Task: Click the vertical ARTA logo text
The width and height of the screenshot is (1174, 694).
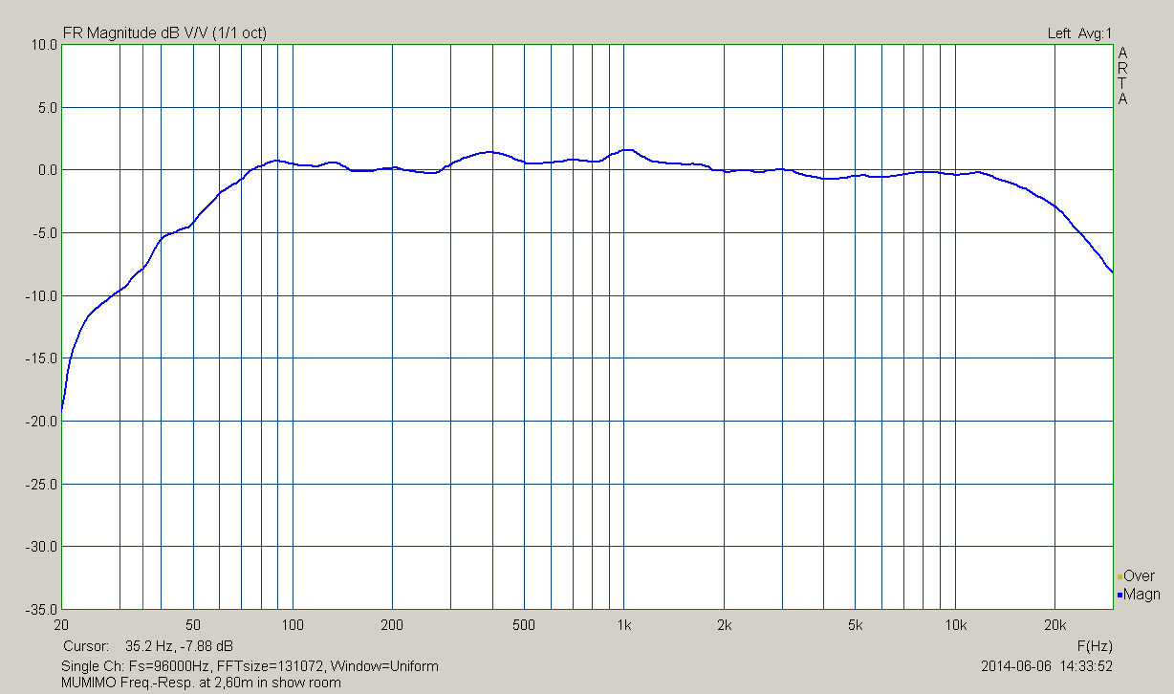Action: click(x=1123, y=76)
